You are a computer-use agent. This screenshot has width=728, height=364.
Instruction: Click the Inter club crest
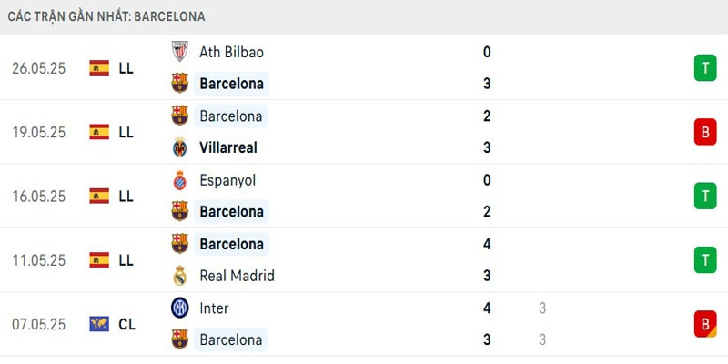[x=179, y=308]
